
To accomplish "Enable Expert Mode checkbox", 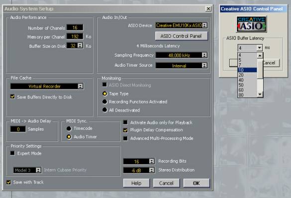I will click(12, 153).
